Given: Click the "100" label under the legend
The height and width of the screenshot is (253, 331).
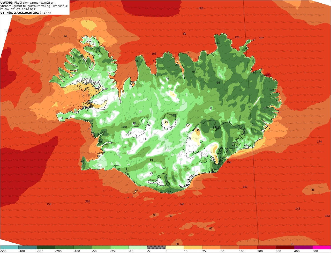Looking at the screenshot, I should coord(242,251).
